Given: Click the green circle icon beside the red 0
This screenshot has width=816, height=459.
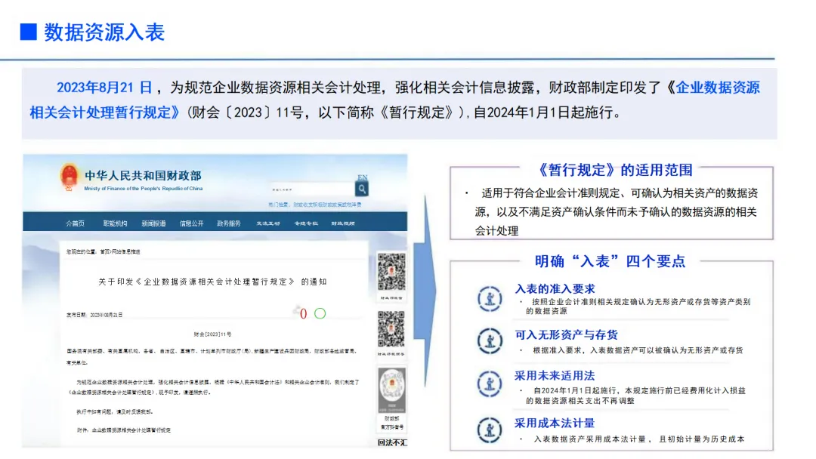Looking at the screenshot, I should pyautogui.click(x=320, y=313).
